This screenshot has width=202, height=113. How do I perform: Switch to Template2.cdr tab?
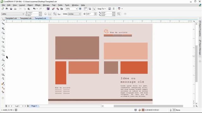[26, 18]
